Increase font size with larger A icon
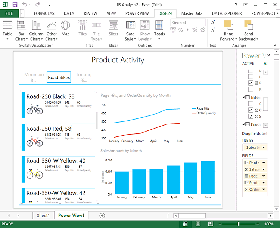The height and width of the screenshot is (228, 280). 213,22
